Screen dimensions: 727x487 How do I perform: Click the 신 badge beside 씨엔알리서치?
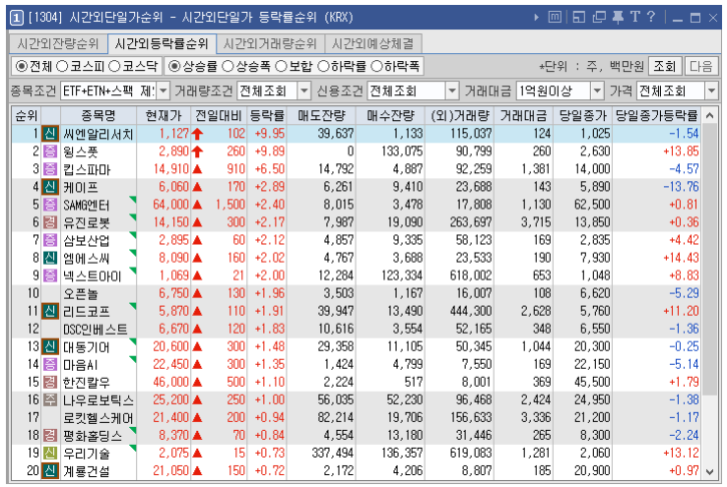pyautogui.click(x=49, y=134)
